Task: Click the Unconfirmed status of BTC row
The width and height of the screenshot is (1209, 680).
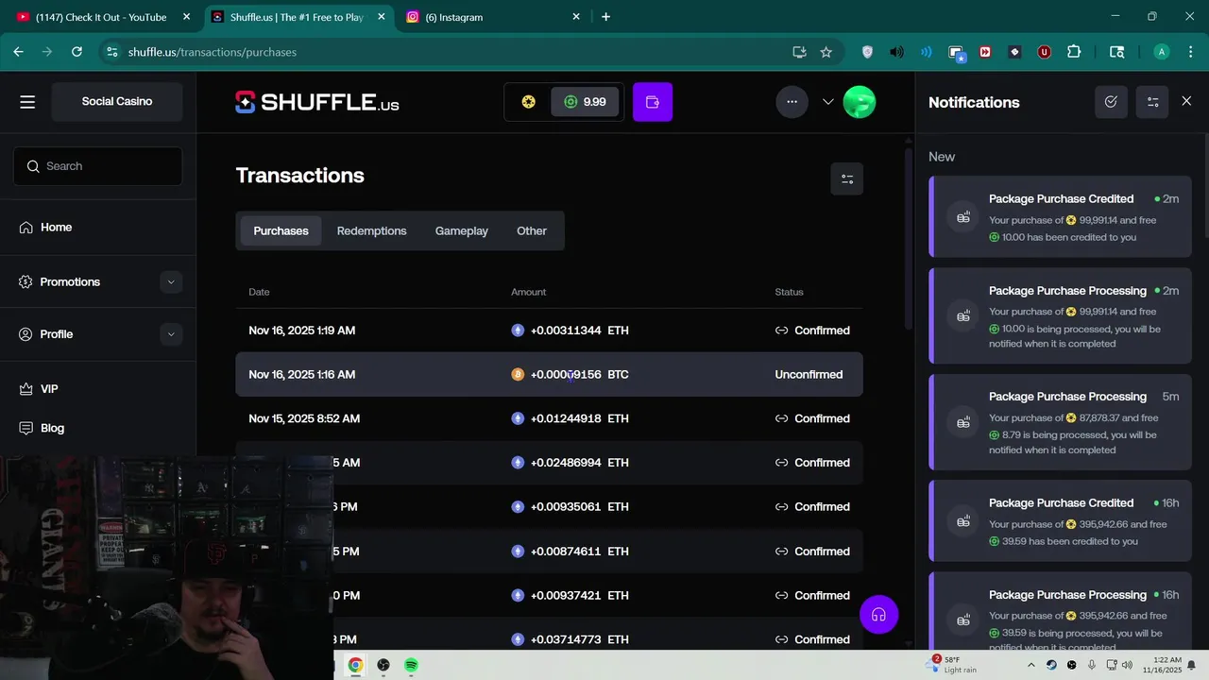Action: (x=809, y=374)
